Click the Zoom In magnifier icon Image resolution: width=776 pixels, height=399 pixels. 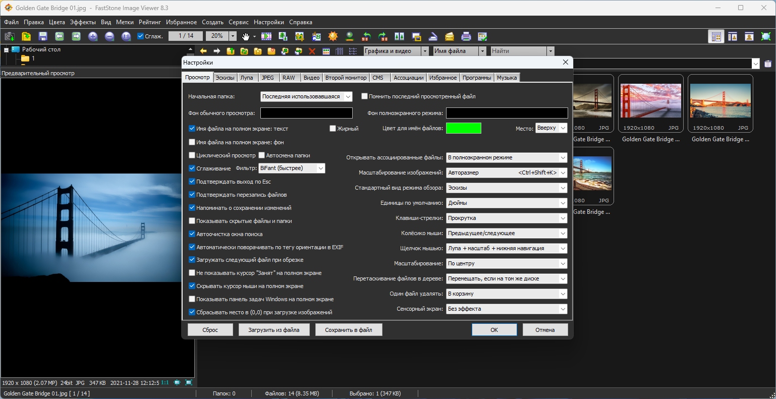(93, 36)
